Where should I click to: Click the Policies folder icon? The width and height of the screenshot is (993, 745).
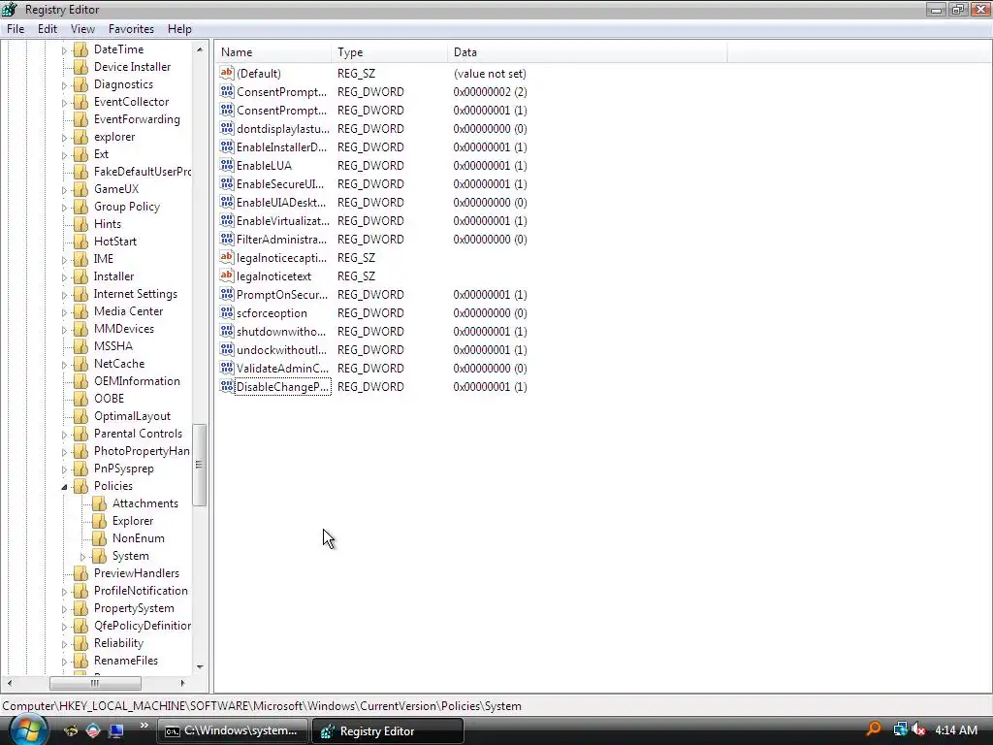pyautogui.click(x=80, y=486)
